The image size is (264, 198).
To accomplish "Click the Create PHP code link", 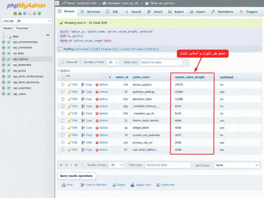I will coord(132,49).
